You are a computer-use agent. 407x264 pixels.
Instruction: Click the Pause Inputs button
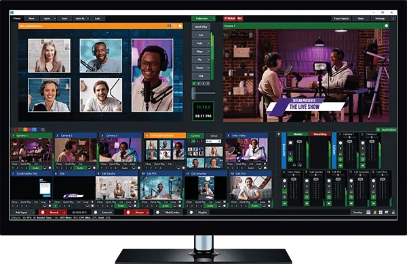coord(341,18)
